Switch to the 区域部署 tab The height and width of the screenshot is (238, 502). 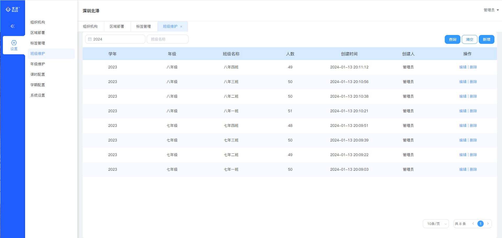pos(117,26)
